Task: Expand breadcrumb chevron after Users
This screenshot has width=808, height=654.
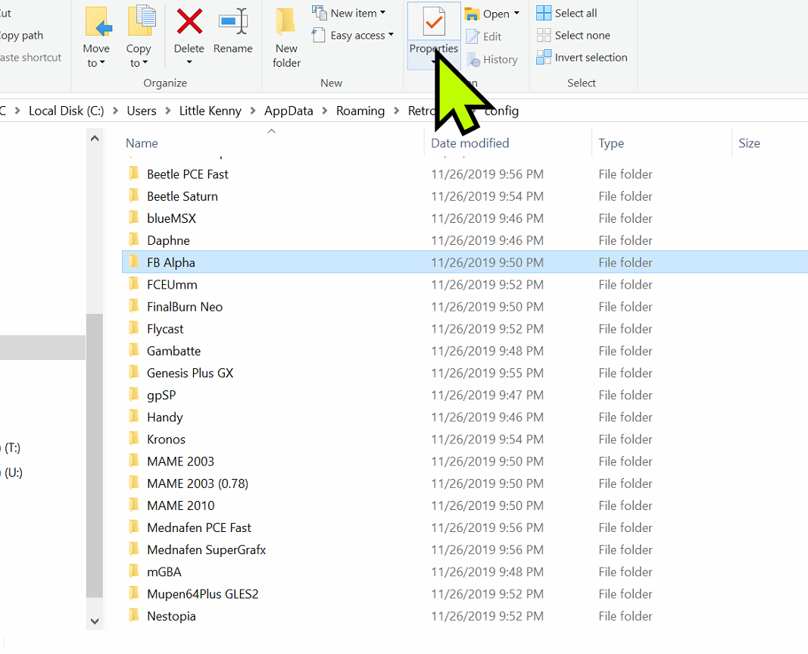Action: [168, 111]
